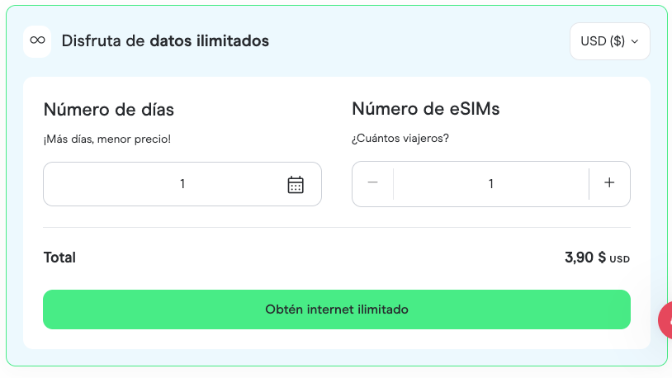This screenshot has width=672, height=378.
Task: Click the eSIM quantity number field
Action: pos(490,184)
